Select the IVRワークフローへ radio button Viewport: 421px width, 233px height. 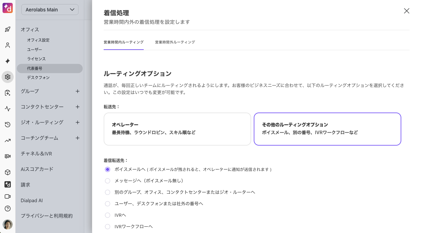click(107, 227)
